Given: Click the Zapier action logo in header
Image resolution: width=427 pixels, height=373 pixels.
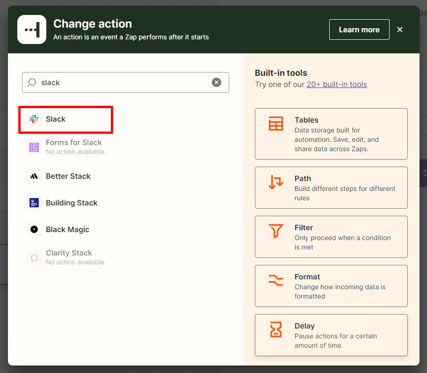Looking at the screenshot, I should tap(32, 29).
